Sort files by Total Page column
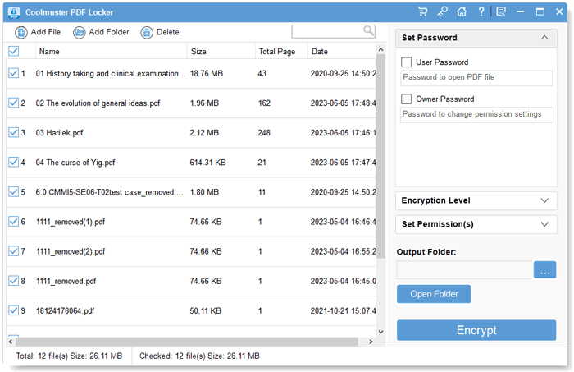Viewport: 574px width, 372px height. click(x=276, y=51)
